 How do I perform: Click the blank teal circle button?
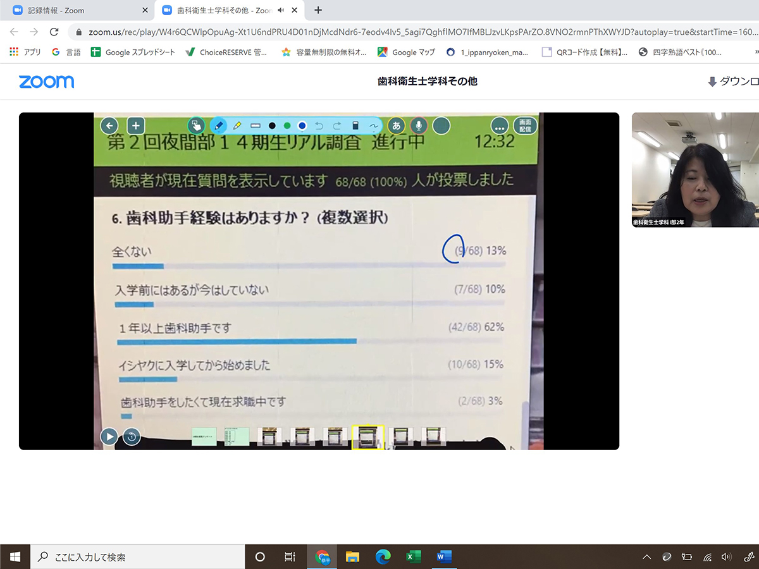[x=441, y=126]
